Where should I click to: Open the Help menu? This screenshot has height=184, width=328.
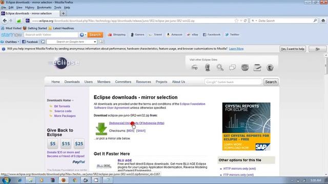coord(67,7)
